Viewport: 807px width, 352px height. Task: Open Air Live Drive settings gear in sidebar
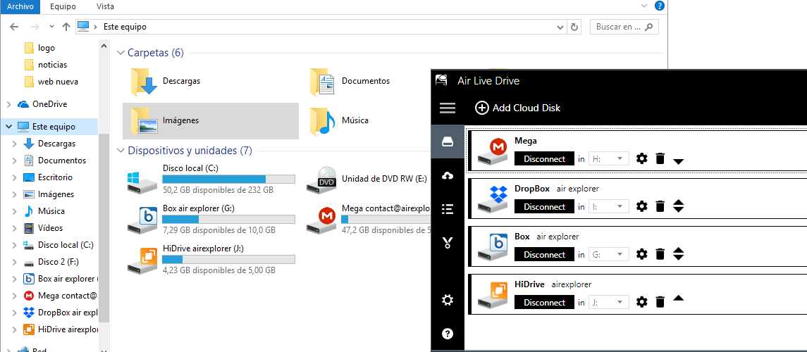tap(448, 300)
